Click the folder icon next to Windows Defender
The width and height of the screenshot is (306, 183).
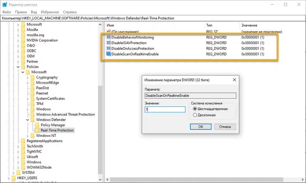point(33,120)
